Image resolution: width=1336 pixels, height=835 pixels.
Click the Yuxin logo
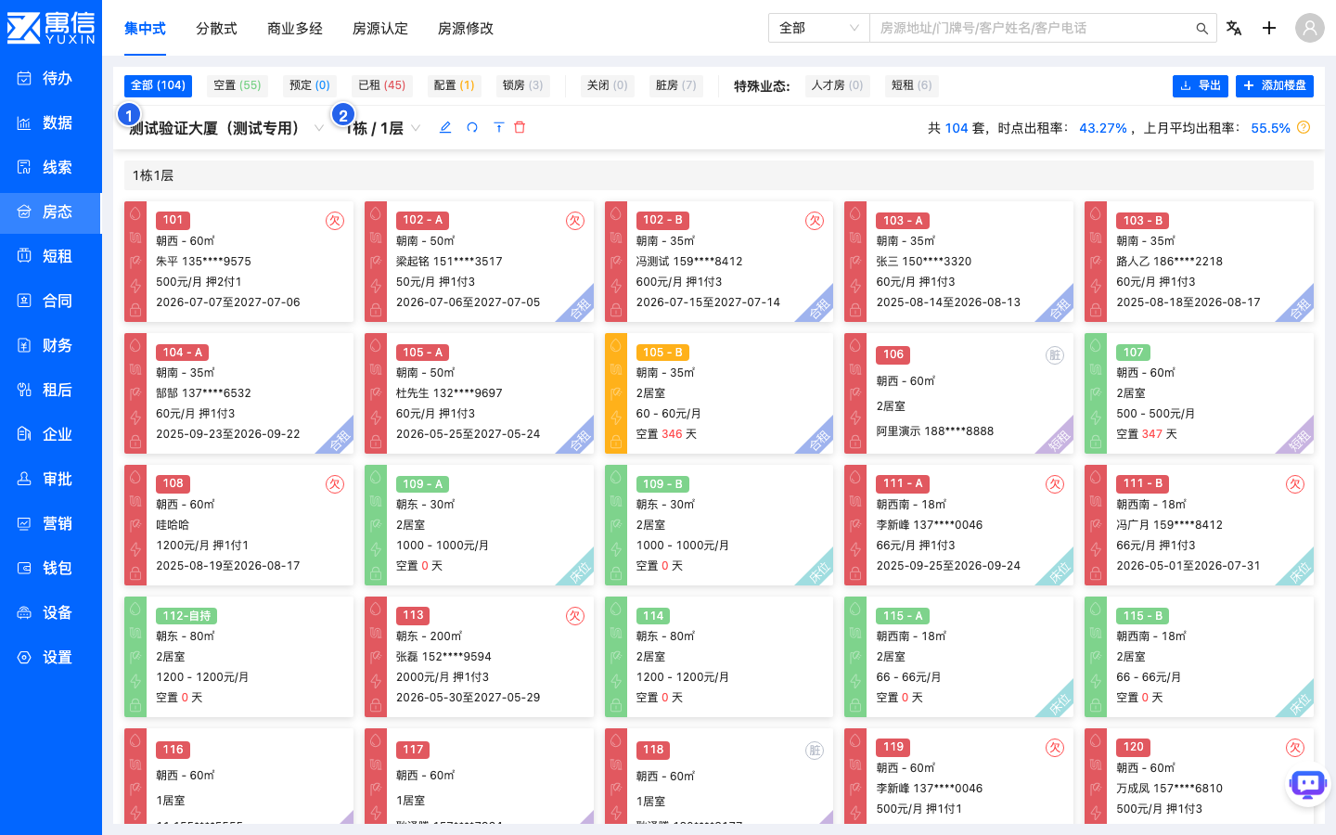[x=51, y=28]
